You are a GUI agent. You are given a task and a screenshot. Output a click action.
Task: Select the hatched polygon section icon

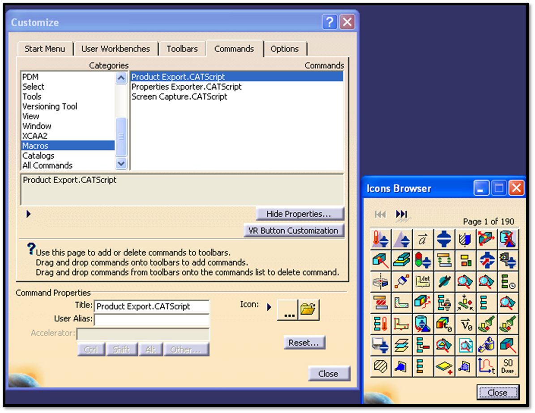pyautogui.click(x=380, y=367)
